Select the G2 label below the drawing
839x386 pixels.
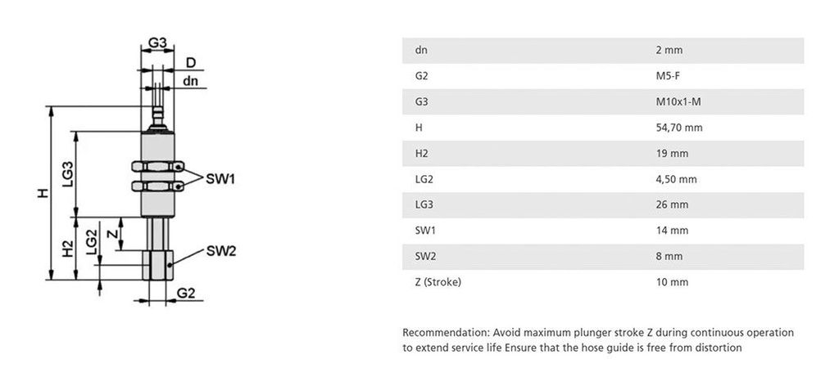[186, 293]
